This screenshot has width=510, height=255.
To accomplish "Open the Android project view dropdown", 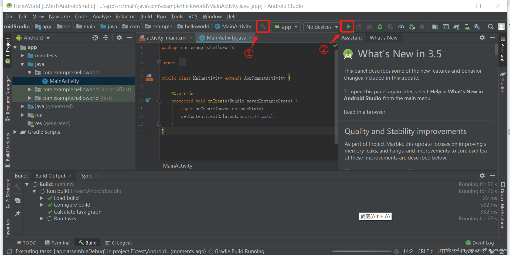I will 33,38.
